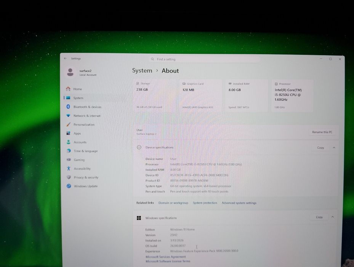Click the 25H2 version value
The width and height of the screenshot is (354, 267).
click(x=174, y=235)
